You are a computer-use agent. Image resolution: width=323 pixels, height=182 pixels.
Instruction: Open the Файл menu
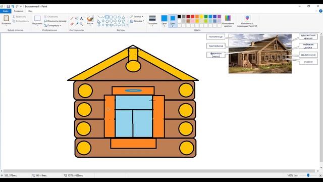pos(6,11)
